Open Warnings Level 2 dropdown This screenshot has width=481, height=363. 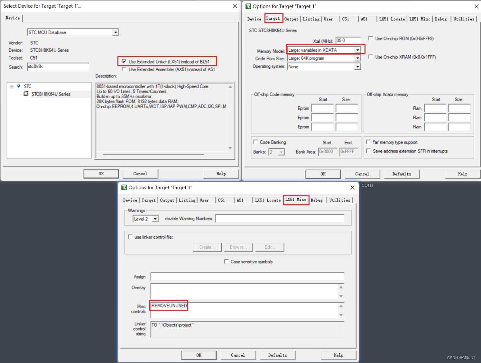(155, 219)
